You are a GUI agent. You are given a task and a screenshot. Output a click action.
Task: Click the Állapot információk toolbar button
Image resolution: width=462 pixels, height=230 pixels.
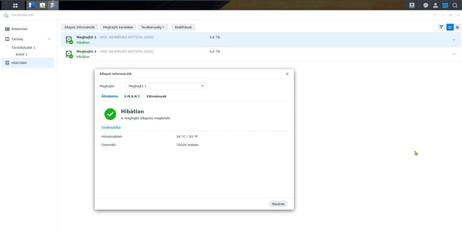[80, 27]
